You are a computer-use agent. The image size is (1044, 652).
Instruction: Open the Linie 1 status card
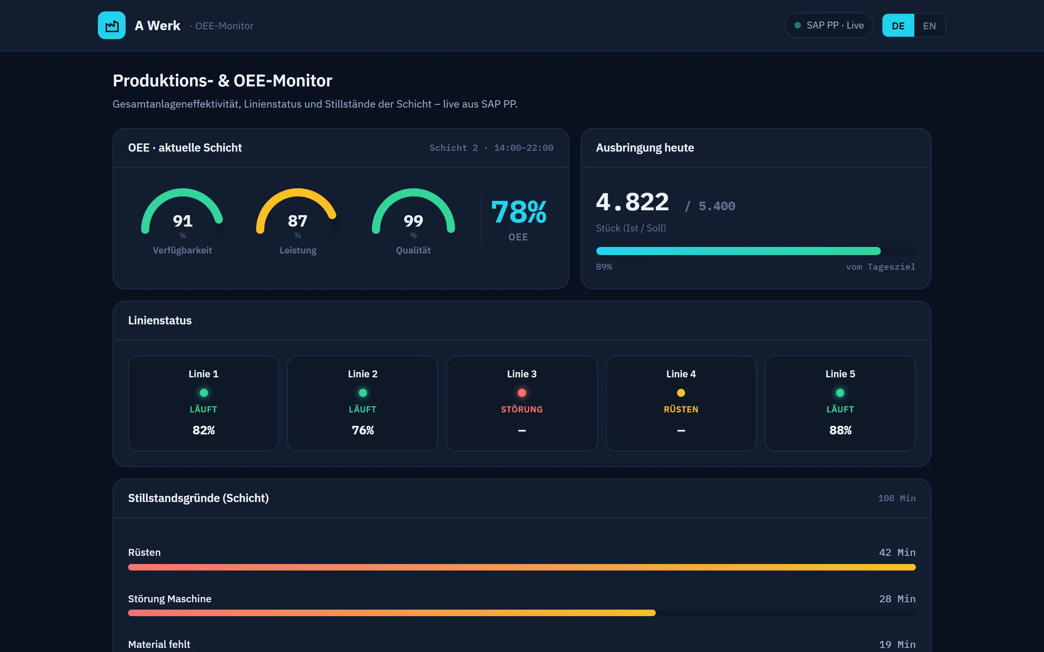(203, 403)
